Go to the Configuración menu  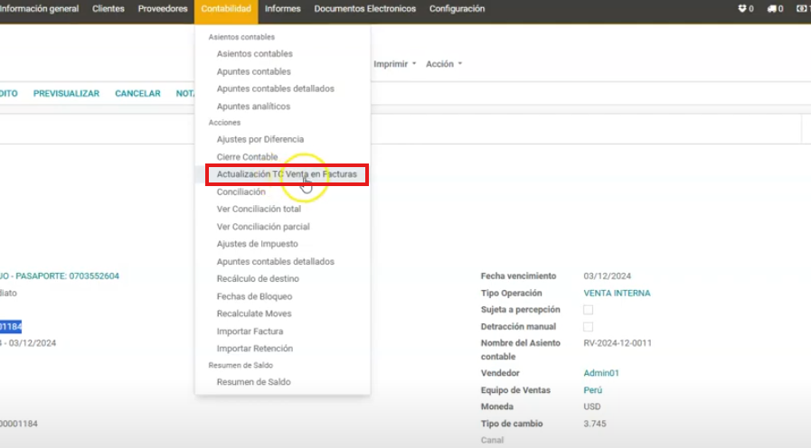[457, 9]
